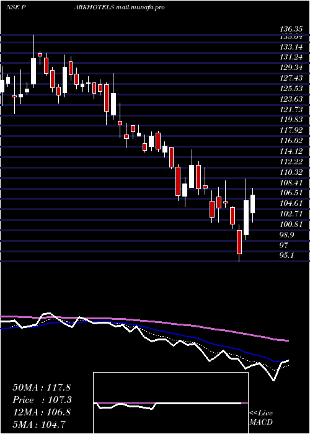This screenshot has width=310, height=434.
Task: Click the 5MA : 104.7 readout
Action: pyautogui.click(x=40, y=424)
